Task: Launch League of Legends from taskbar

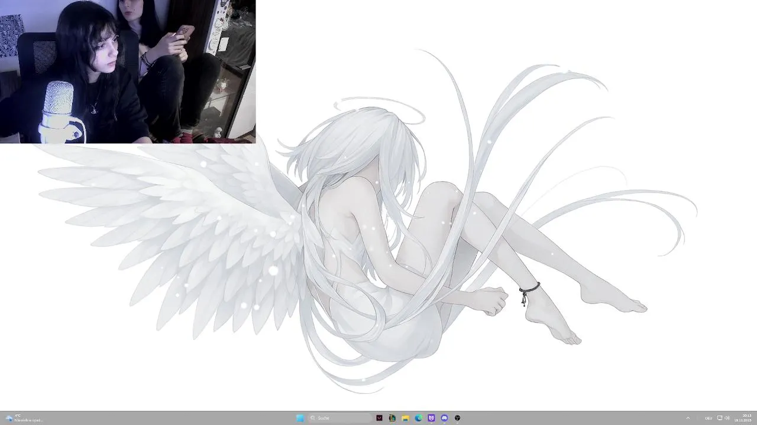Action: [392, 418]
